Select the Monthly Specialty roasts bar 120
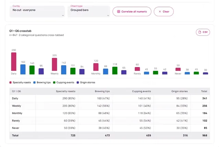 pyautogui.click(x=96, y=67)
